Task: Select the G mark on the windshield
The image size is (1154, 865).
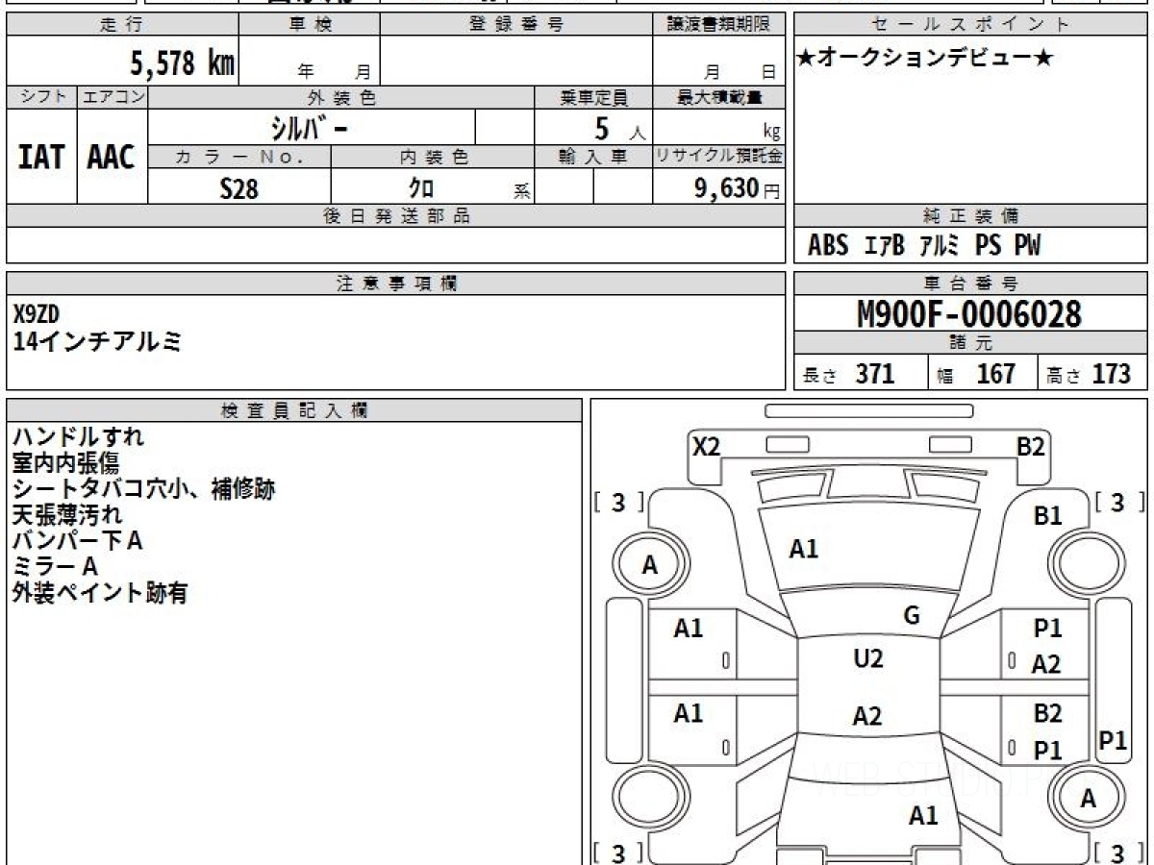Action: pyautogui.click(x=912, y=616)
